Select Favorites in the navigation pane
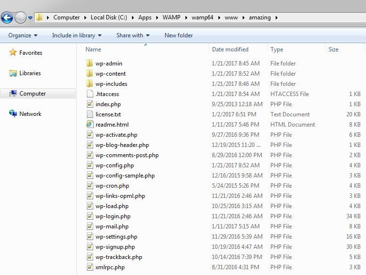The width and height of the screenshot is (366, 275). tap(31, 53)
